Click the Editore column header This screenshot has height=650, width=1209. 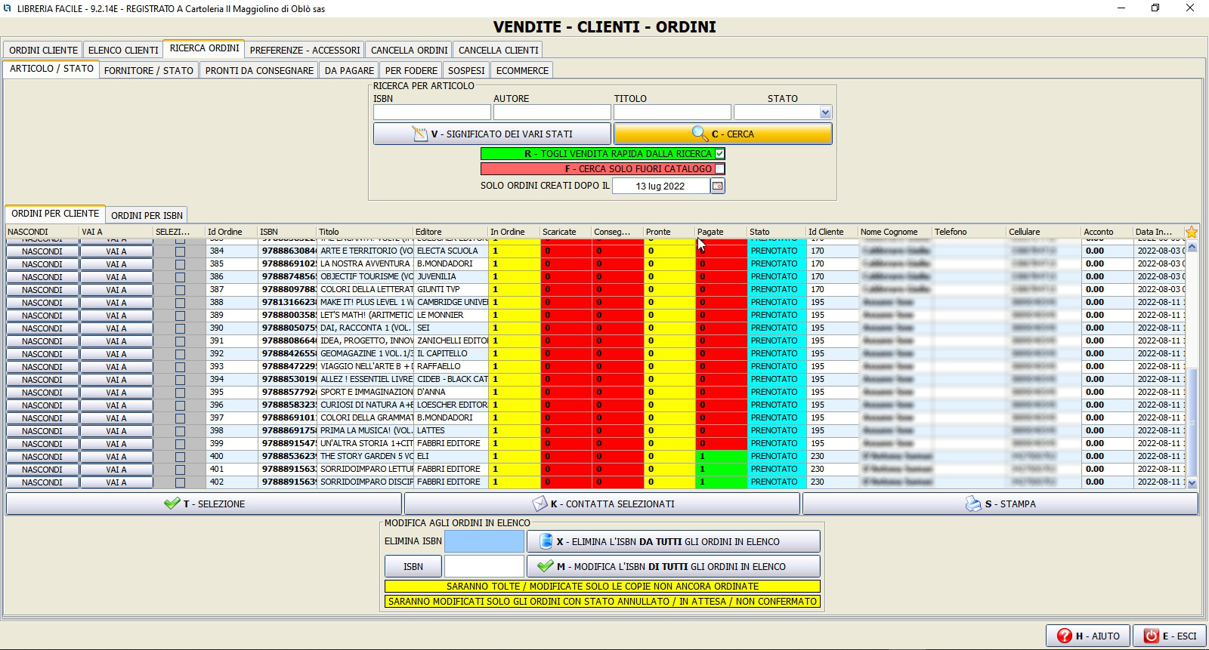450,232
